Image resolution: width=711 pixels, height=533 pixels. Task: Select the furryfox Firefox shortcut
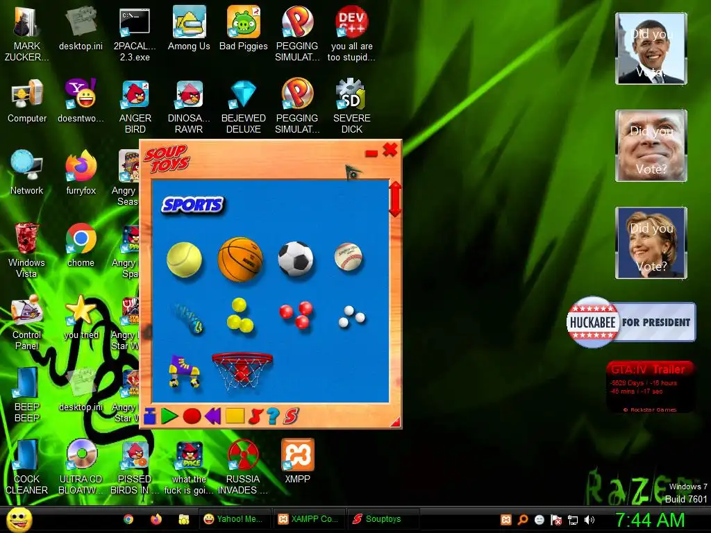pos(81,172)
